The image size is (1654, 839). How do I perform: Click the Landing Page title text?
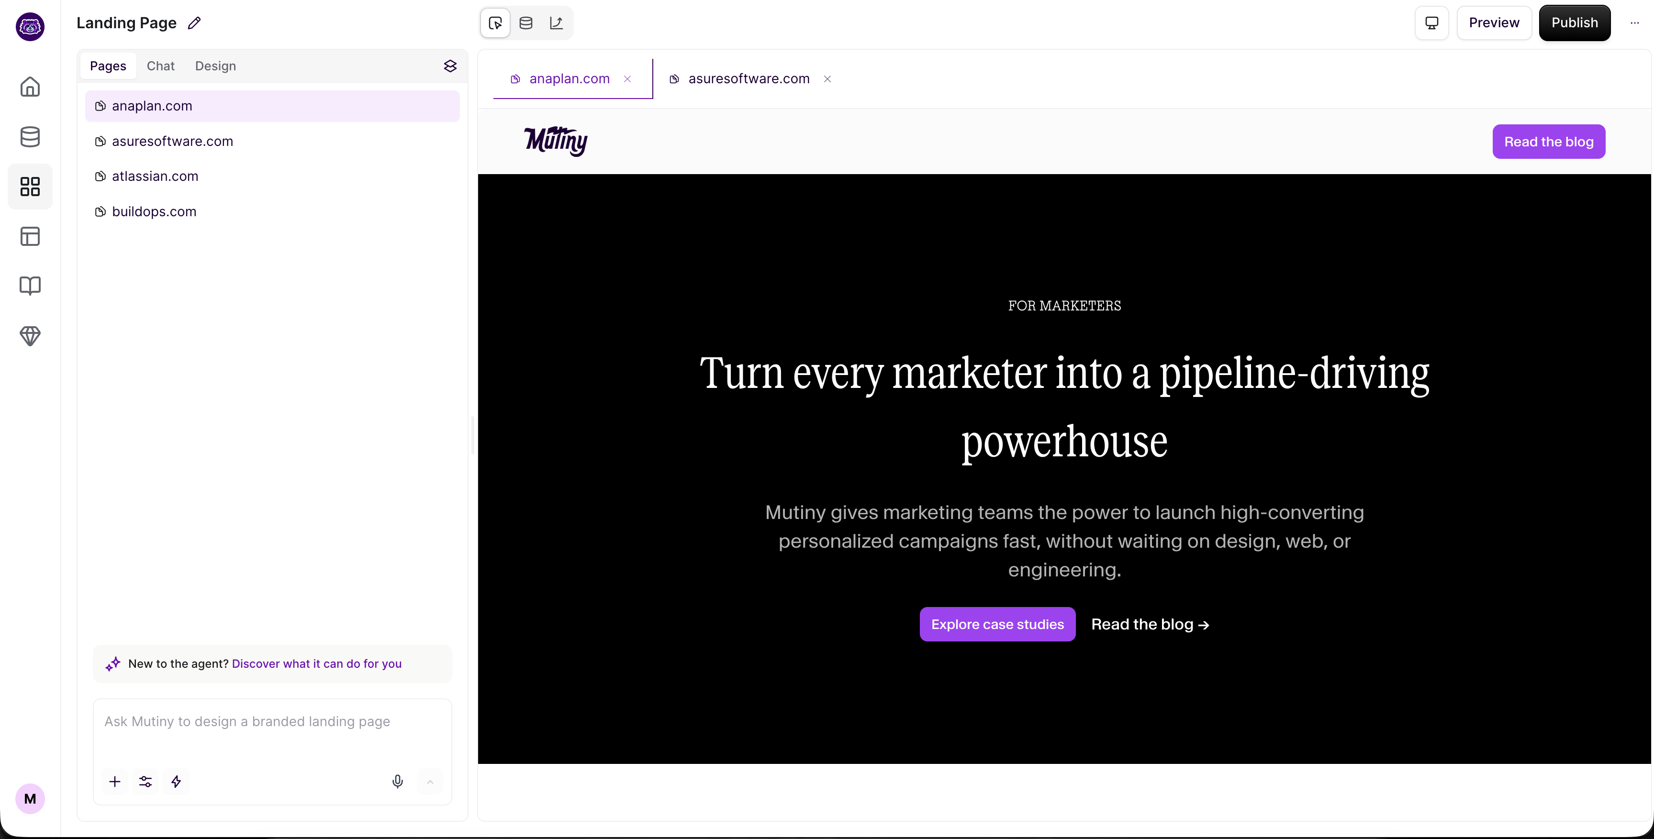click(x=126, y=23)
